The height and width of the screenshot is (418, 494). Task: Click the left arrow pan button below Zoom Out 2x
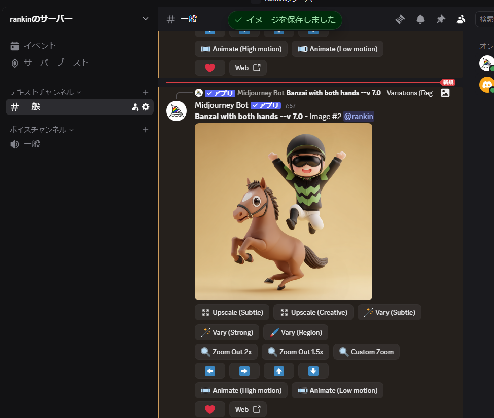[209, 371]
